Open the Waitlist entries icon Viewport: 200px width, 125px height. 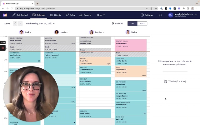click(165, 81)
